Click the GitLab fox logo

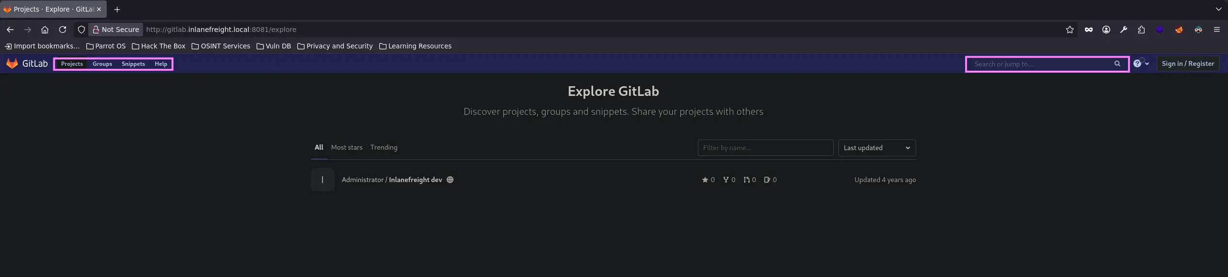(12, 63)
